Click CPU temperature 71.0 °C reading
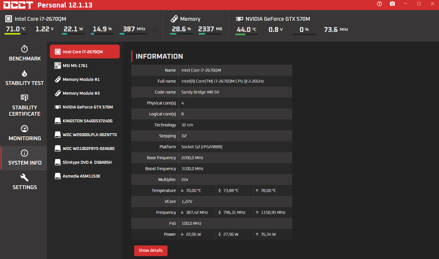Screen dimensions: 439x259 pyautogui.click(x=16, y=29)
